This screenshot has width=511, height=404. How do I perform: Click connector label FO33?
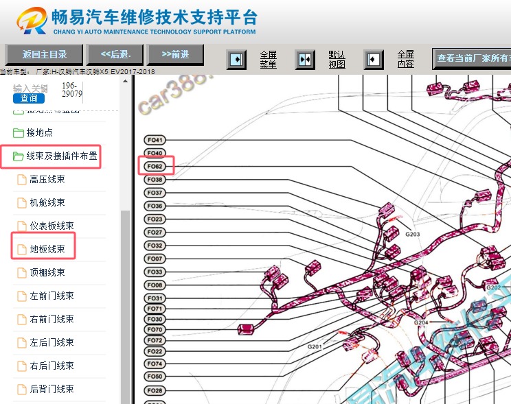(155, 272)
